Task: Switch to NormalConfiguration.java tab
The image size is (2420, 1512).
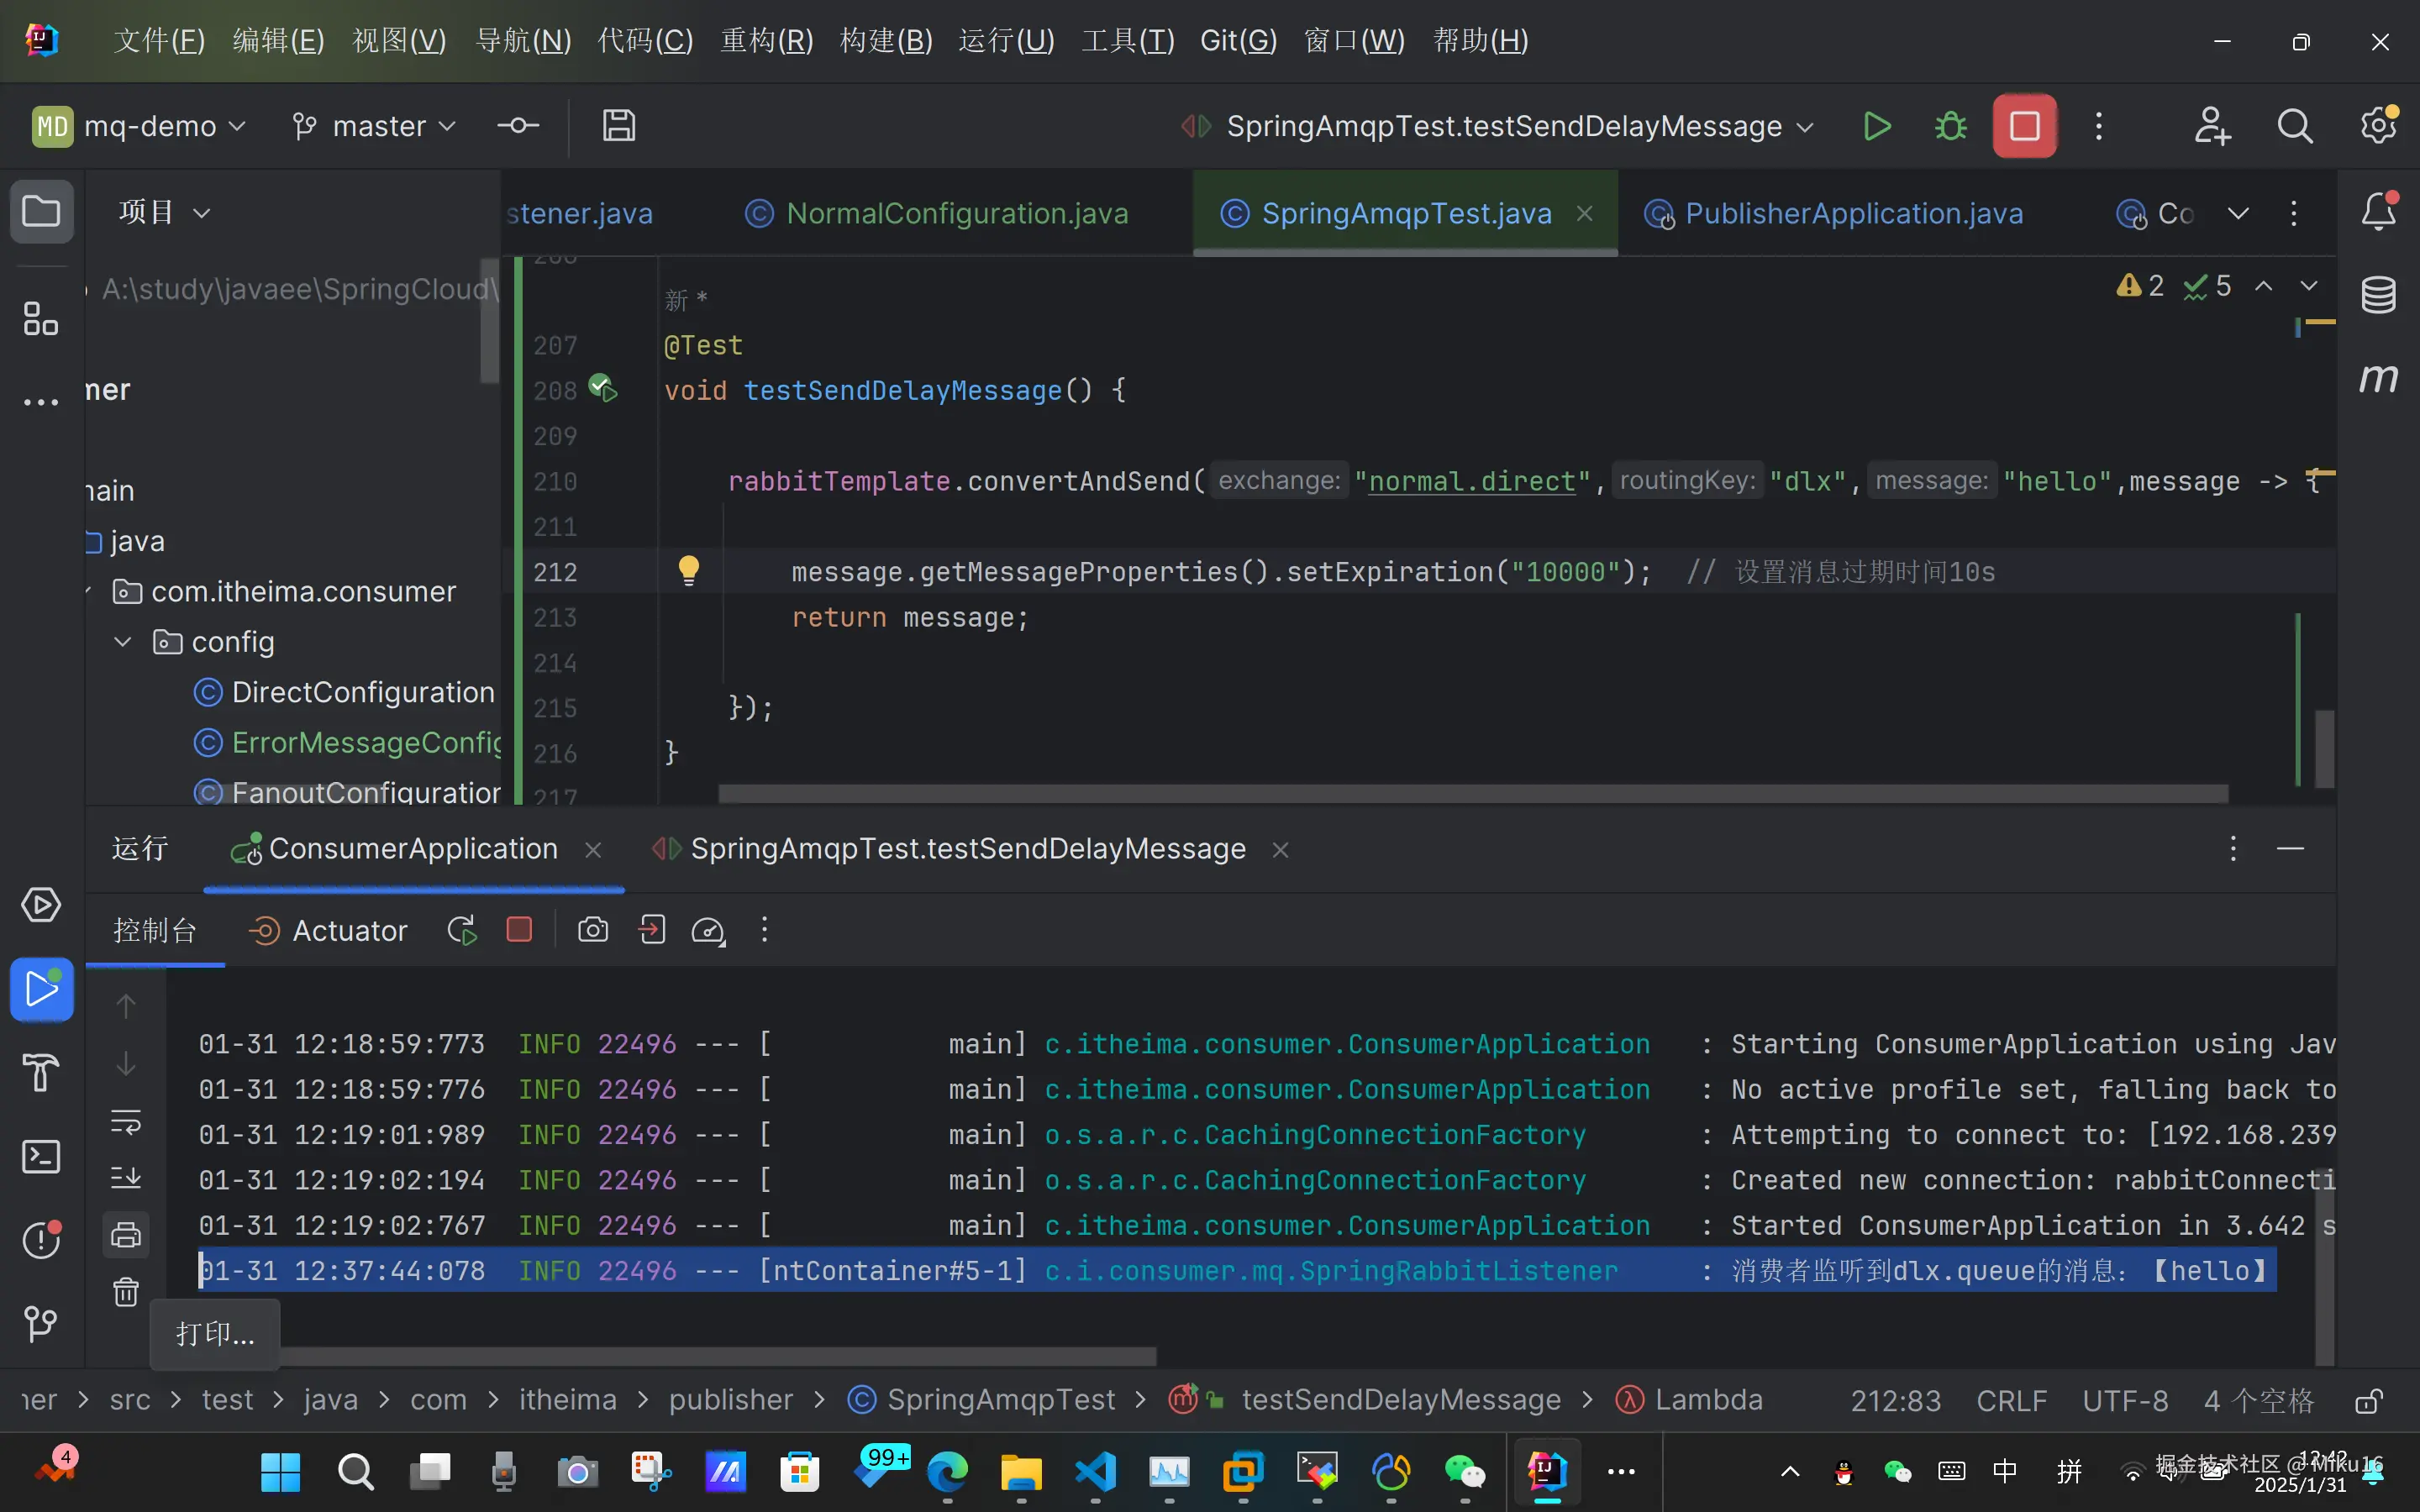Action: pos(956,213)
